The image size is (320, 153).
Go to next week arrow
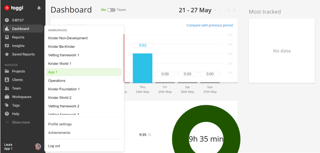click(234, 10)
